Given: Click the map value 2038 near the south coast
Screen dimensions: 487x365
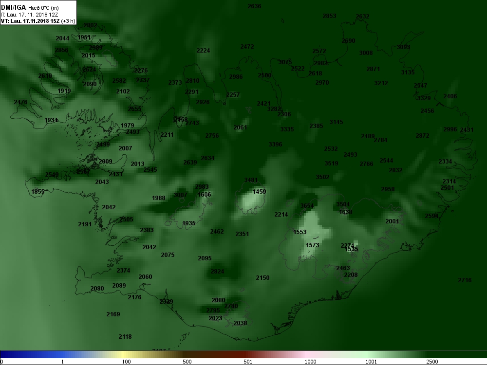Looking at the screenshot, I should pyautogui.click(x=240, y=323).
